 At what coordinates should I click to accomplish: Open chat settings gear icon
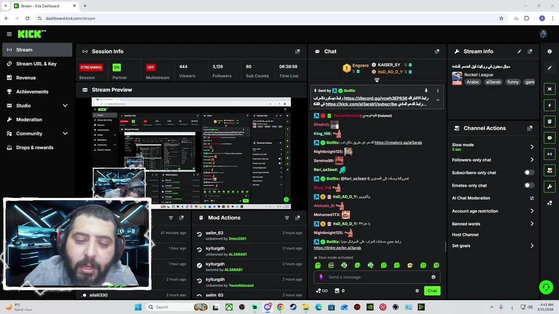tap(417, 291)
